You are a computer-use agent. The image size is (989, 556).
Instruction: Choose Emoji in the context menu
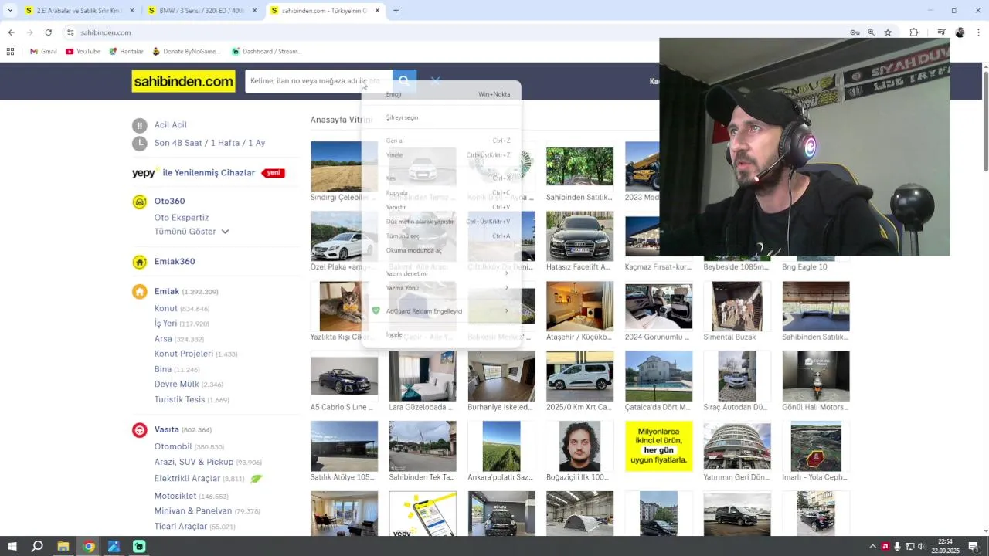(441, 94)
